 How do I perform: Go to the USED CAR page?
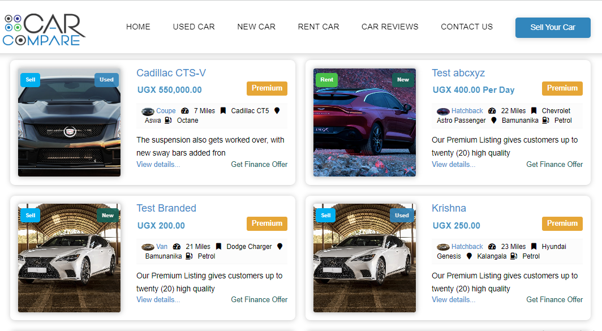tap(194, 27)
